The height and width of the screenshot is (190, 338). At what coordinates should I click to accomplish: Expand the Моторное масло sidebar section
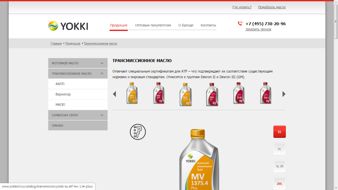[x=78, y=63]
